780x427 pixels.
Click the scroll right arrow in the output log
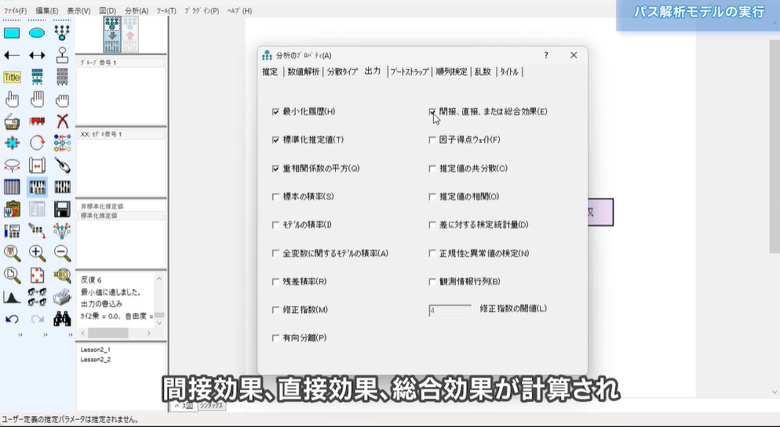[x=149, y=333]
